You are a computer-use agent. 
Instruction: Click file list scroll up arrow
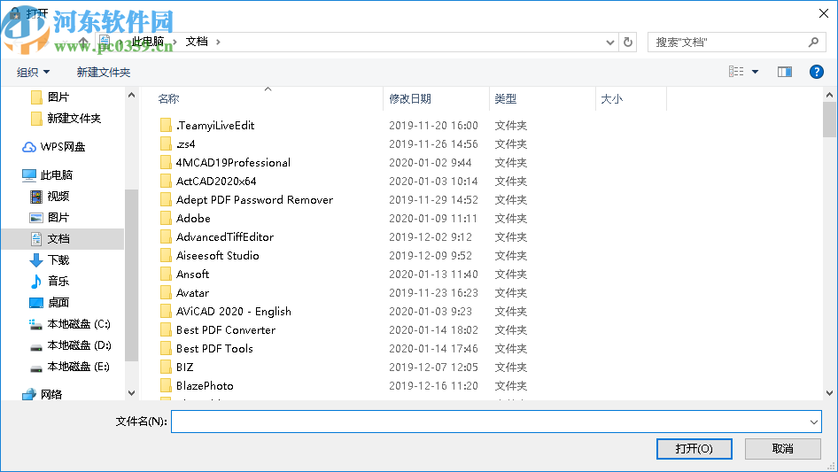[x=829, y=95]
